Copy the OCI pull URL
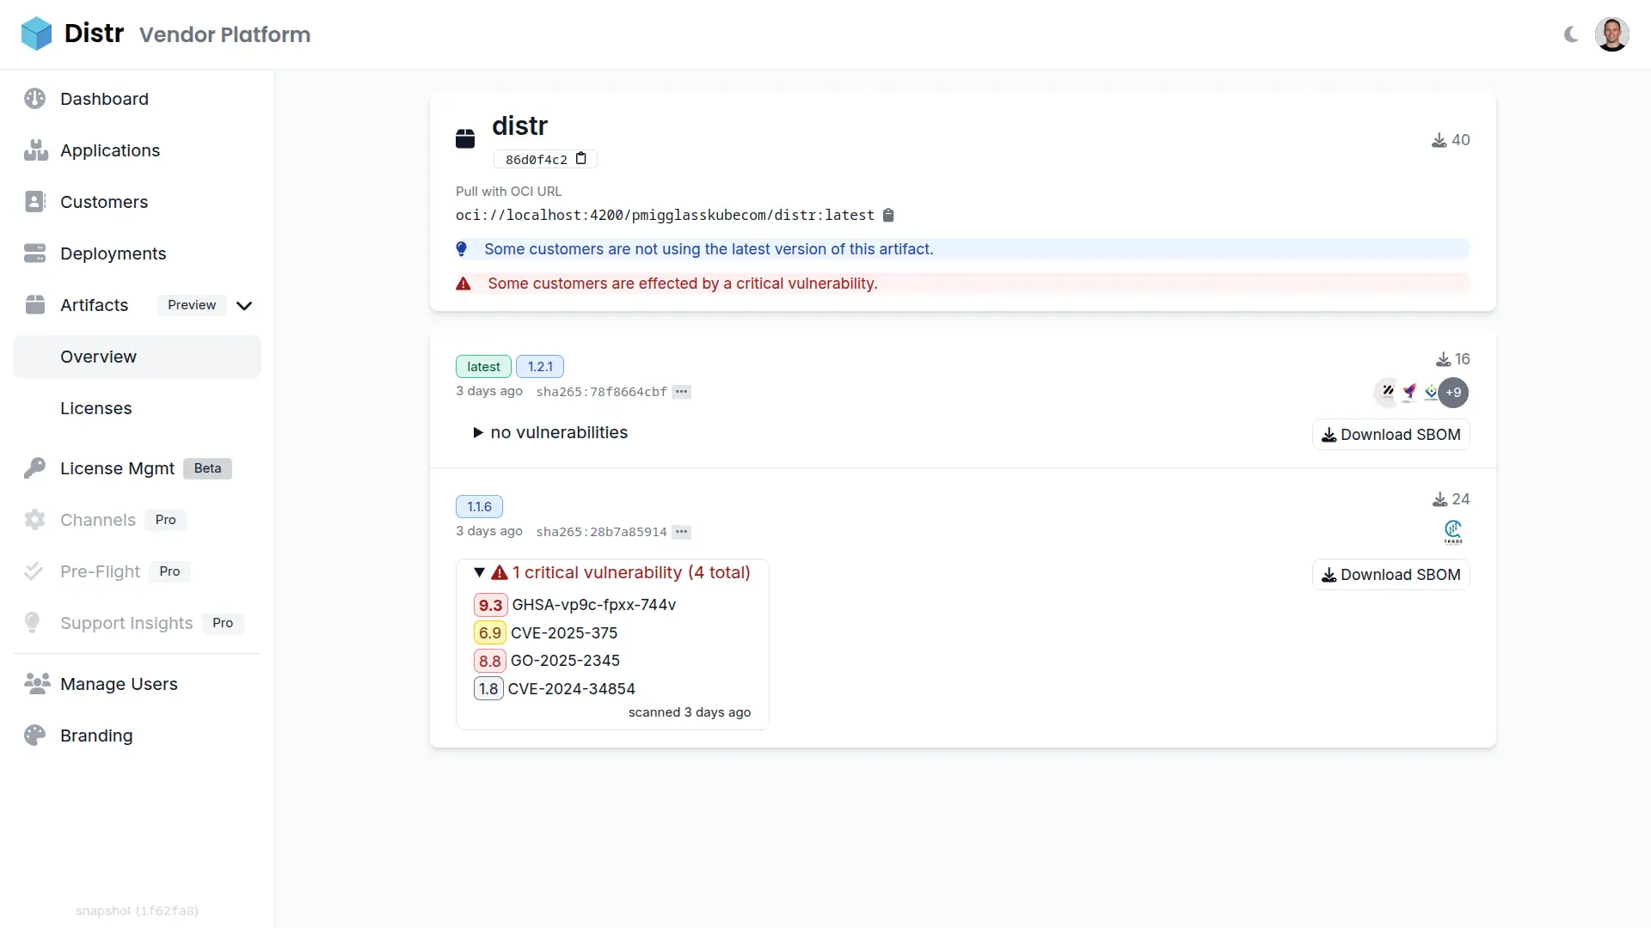Screen dimensions: 1651x928 click(x=888, y=216)
